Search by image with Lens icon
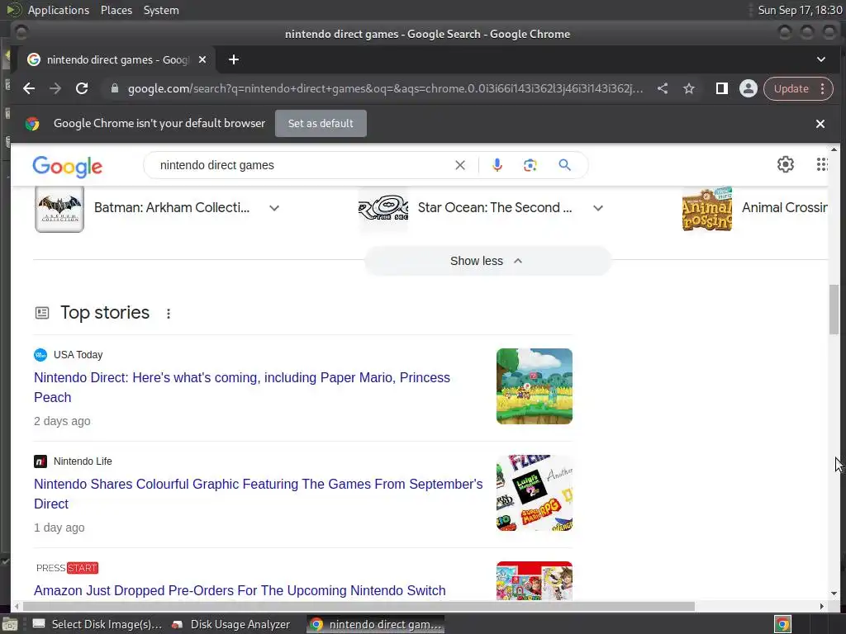The width and height of the screenshot is (846, 634). point(530,165)
